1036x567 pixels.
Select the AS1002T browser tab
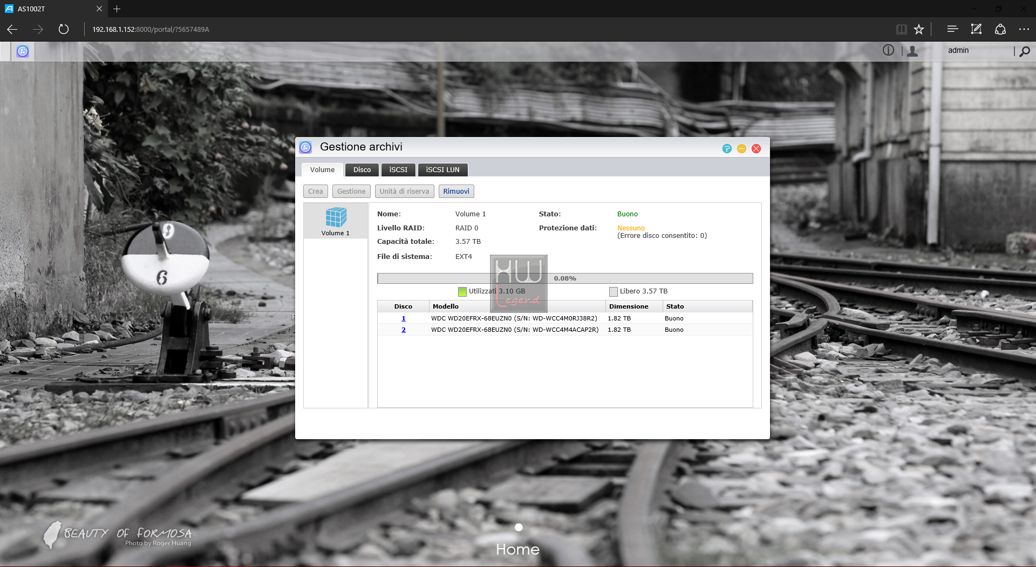tap(53, 9)
